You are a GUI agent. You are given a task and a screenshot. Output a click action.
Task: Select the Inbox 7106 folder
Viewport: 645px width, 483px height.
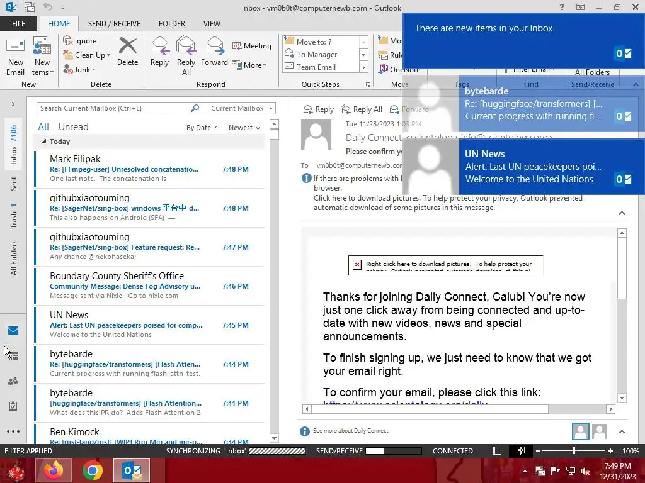[x=14, y=145]
